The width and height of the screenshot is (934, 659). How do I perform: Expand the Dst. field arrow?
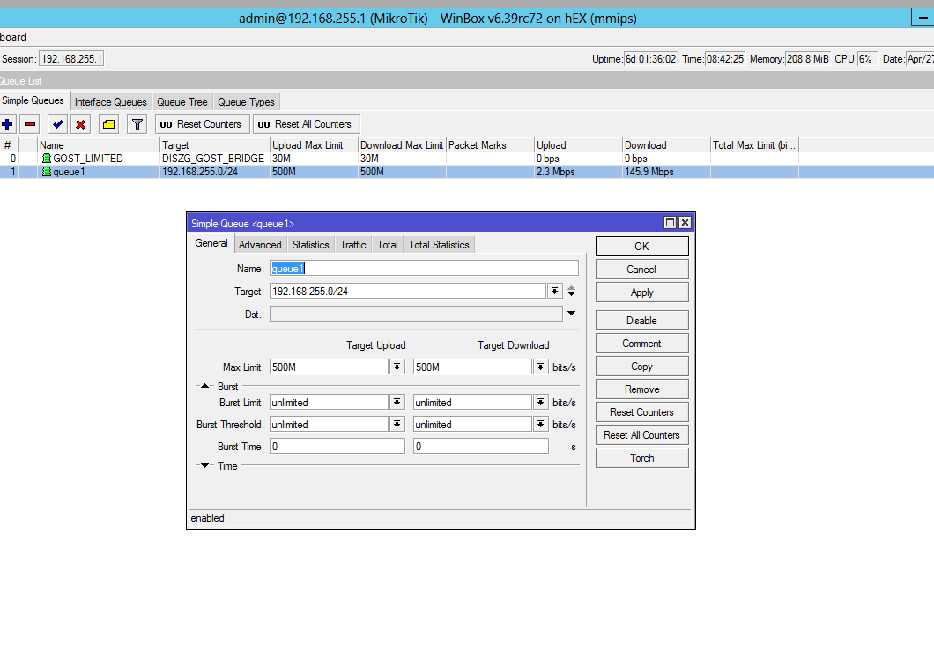(571, 314)
